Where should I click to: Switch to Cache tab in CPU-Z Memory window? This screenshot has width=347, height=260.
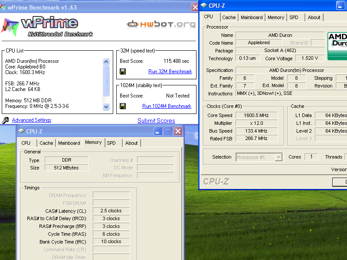click(x=46, y=143)
